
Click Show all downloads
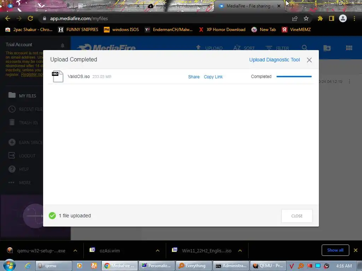[x=335, y=250]
